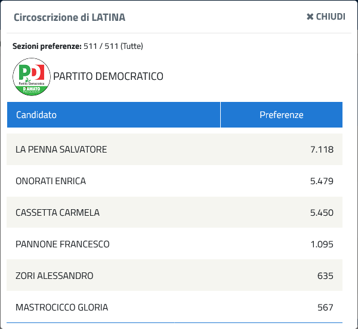Image resolution: width=358 pixels, height=329 pixels.
Task: Click the LA PENNA SALVATORE row
Action: click(174, 150)
